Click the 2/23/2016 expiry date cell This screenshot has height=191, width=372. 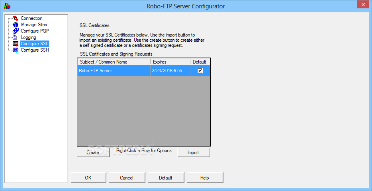(x=170, y=70)
